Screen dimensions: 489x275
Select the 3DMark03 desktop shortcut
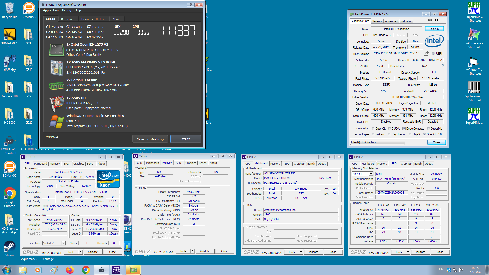pyautogui.click(x=29, y=10)
